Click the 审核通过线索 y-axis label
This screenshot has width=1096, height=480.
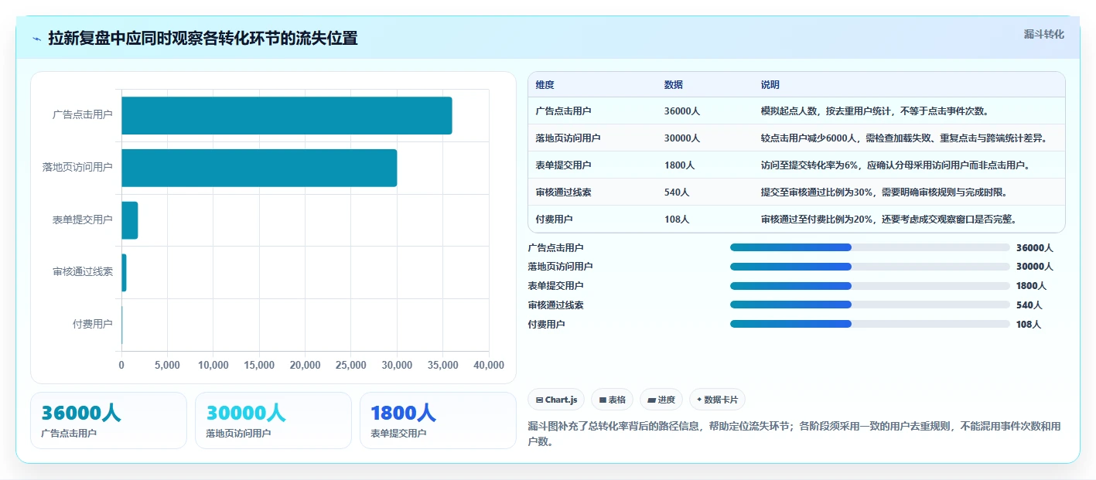tap(83, 271)
